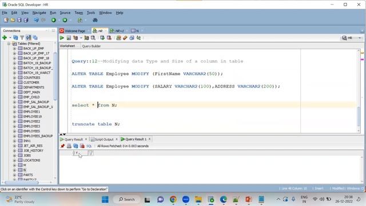Click the To Upper/Lower case icon
Image resolution: width=366 pixels, height=206 pixels.
138,38
